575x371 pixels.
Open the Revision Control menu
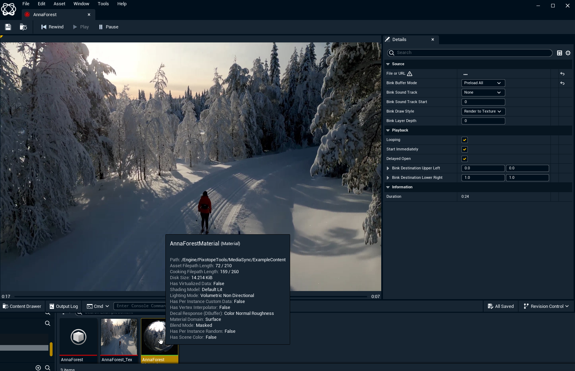[546, 306]
